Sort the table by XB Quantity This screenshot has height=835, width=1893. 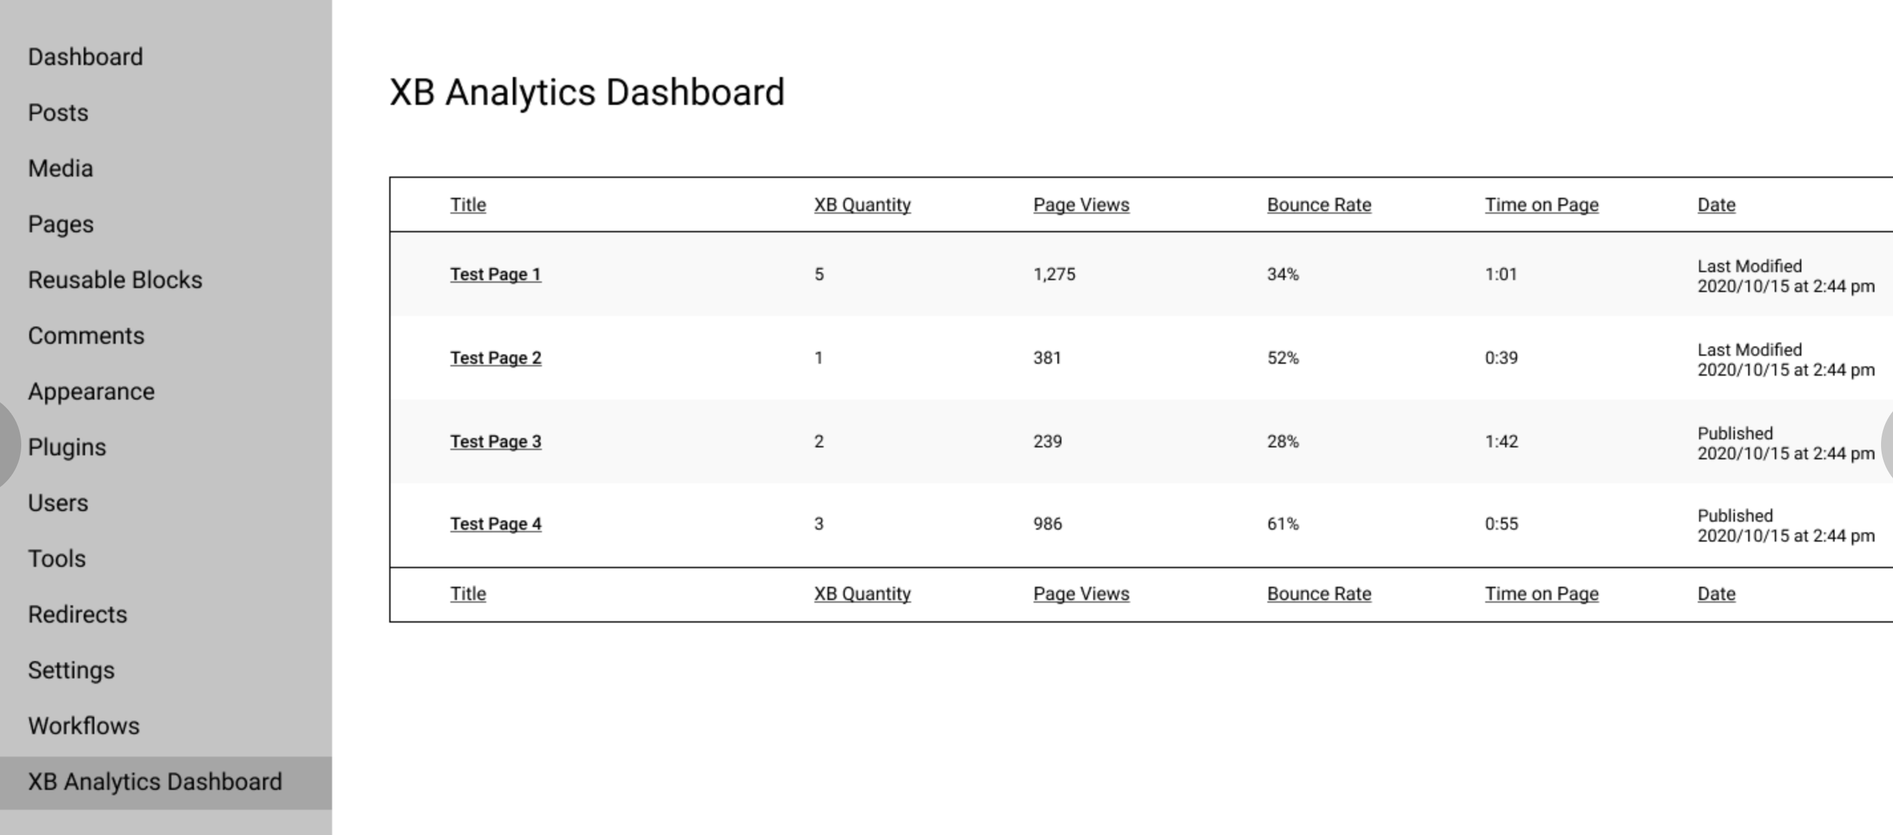(861, 204)
